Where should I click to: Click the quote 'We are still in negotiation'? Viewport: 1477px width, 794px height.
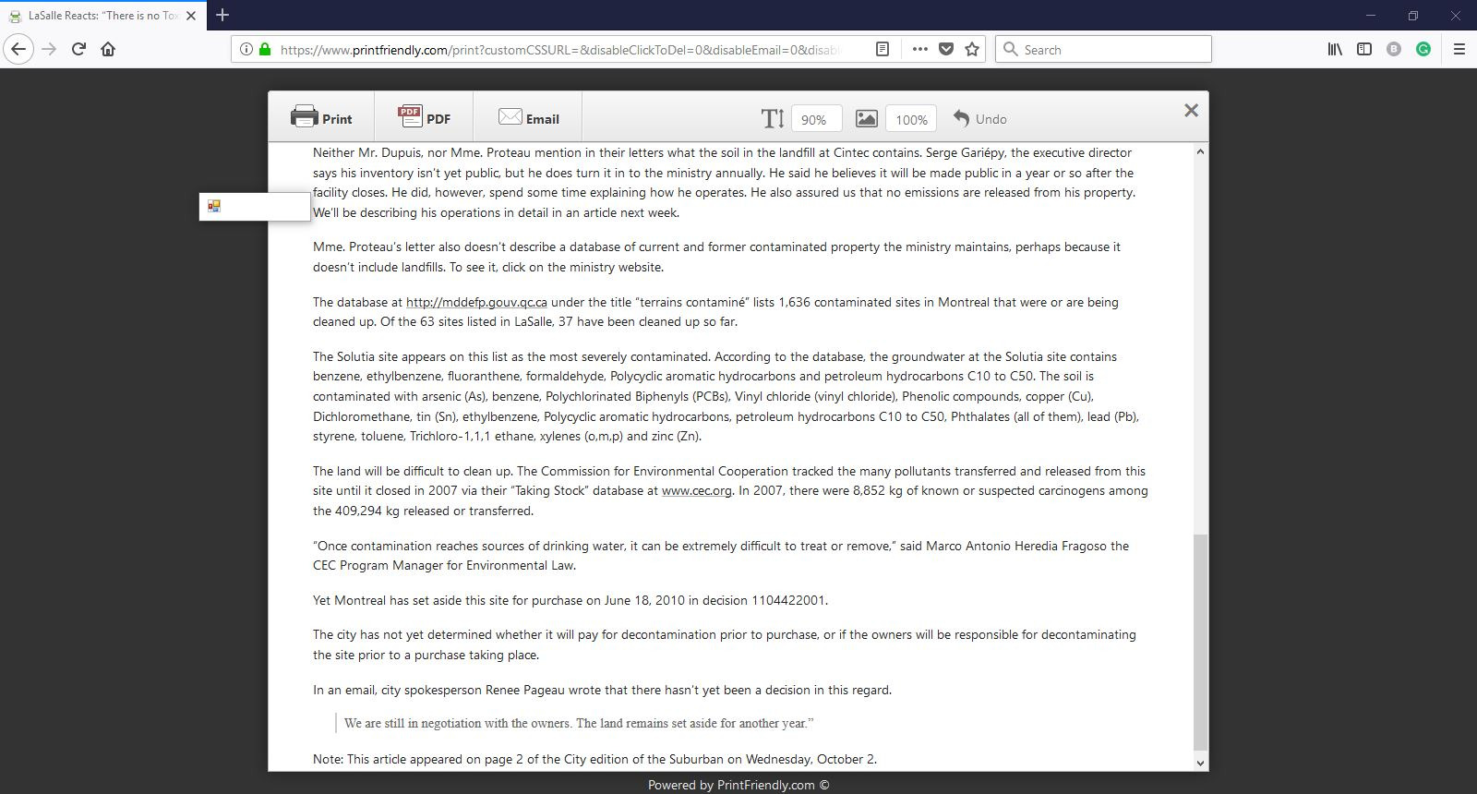(x=579, y=723)
